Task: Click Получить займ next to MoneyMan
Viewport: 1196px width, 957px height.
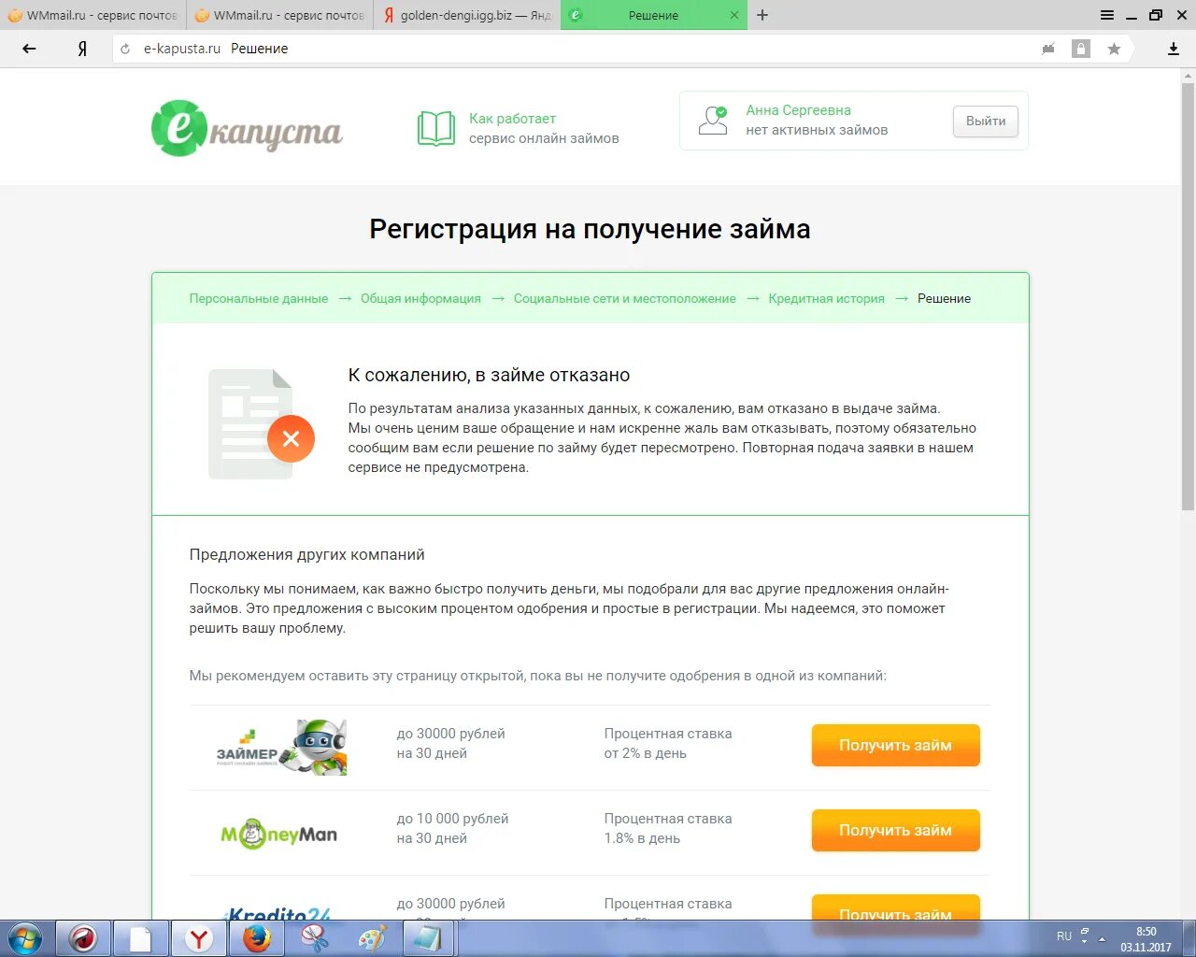Action: pyautogui.click(x=894, y=830)
